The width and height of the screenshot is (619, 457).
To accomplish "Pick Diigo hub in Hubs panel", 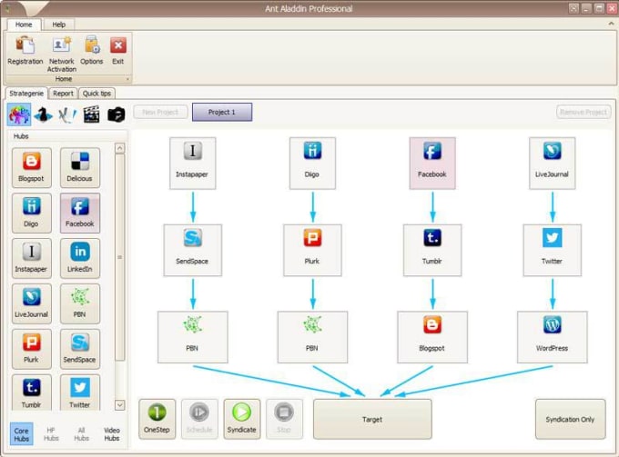I will point(32,213).
